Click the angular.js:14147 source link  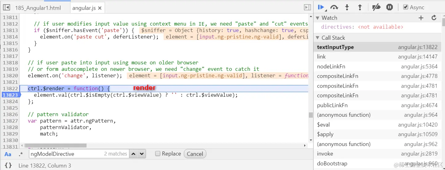(x=418, y=57)
